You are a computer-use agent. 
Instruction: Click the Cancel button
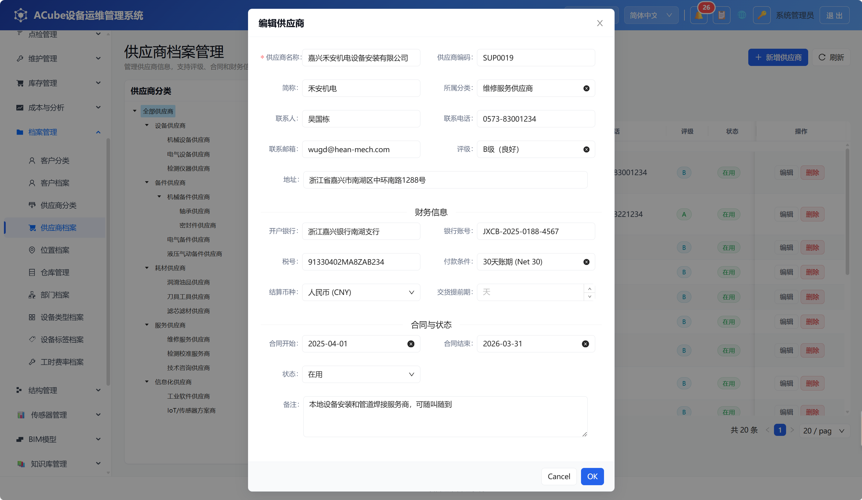559,476
